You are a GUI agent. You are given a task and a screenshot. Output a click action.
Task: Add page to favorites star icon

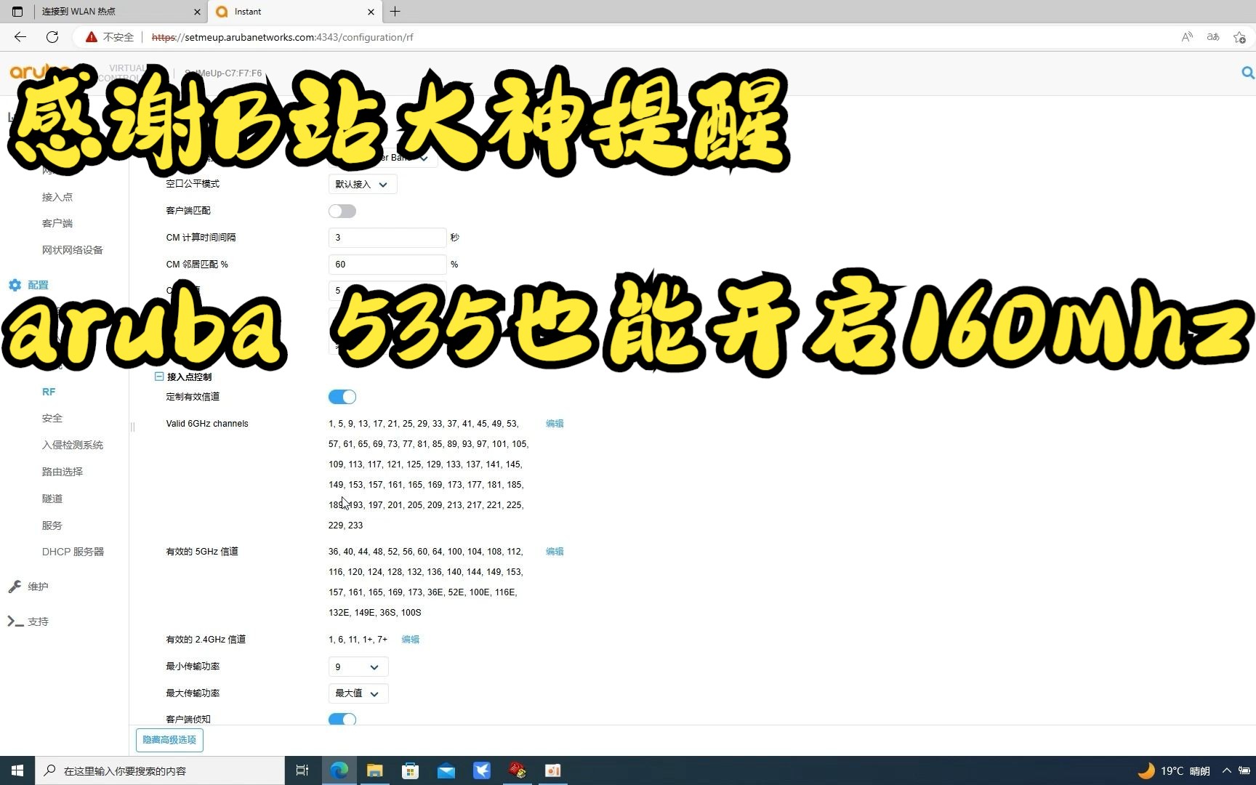click(1240, 37)
